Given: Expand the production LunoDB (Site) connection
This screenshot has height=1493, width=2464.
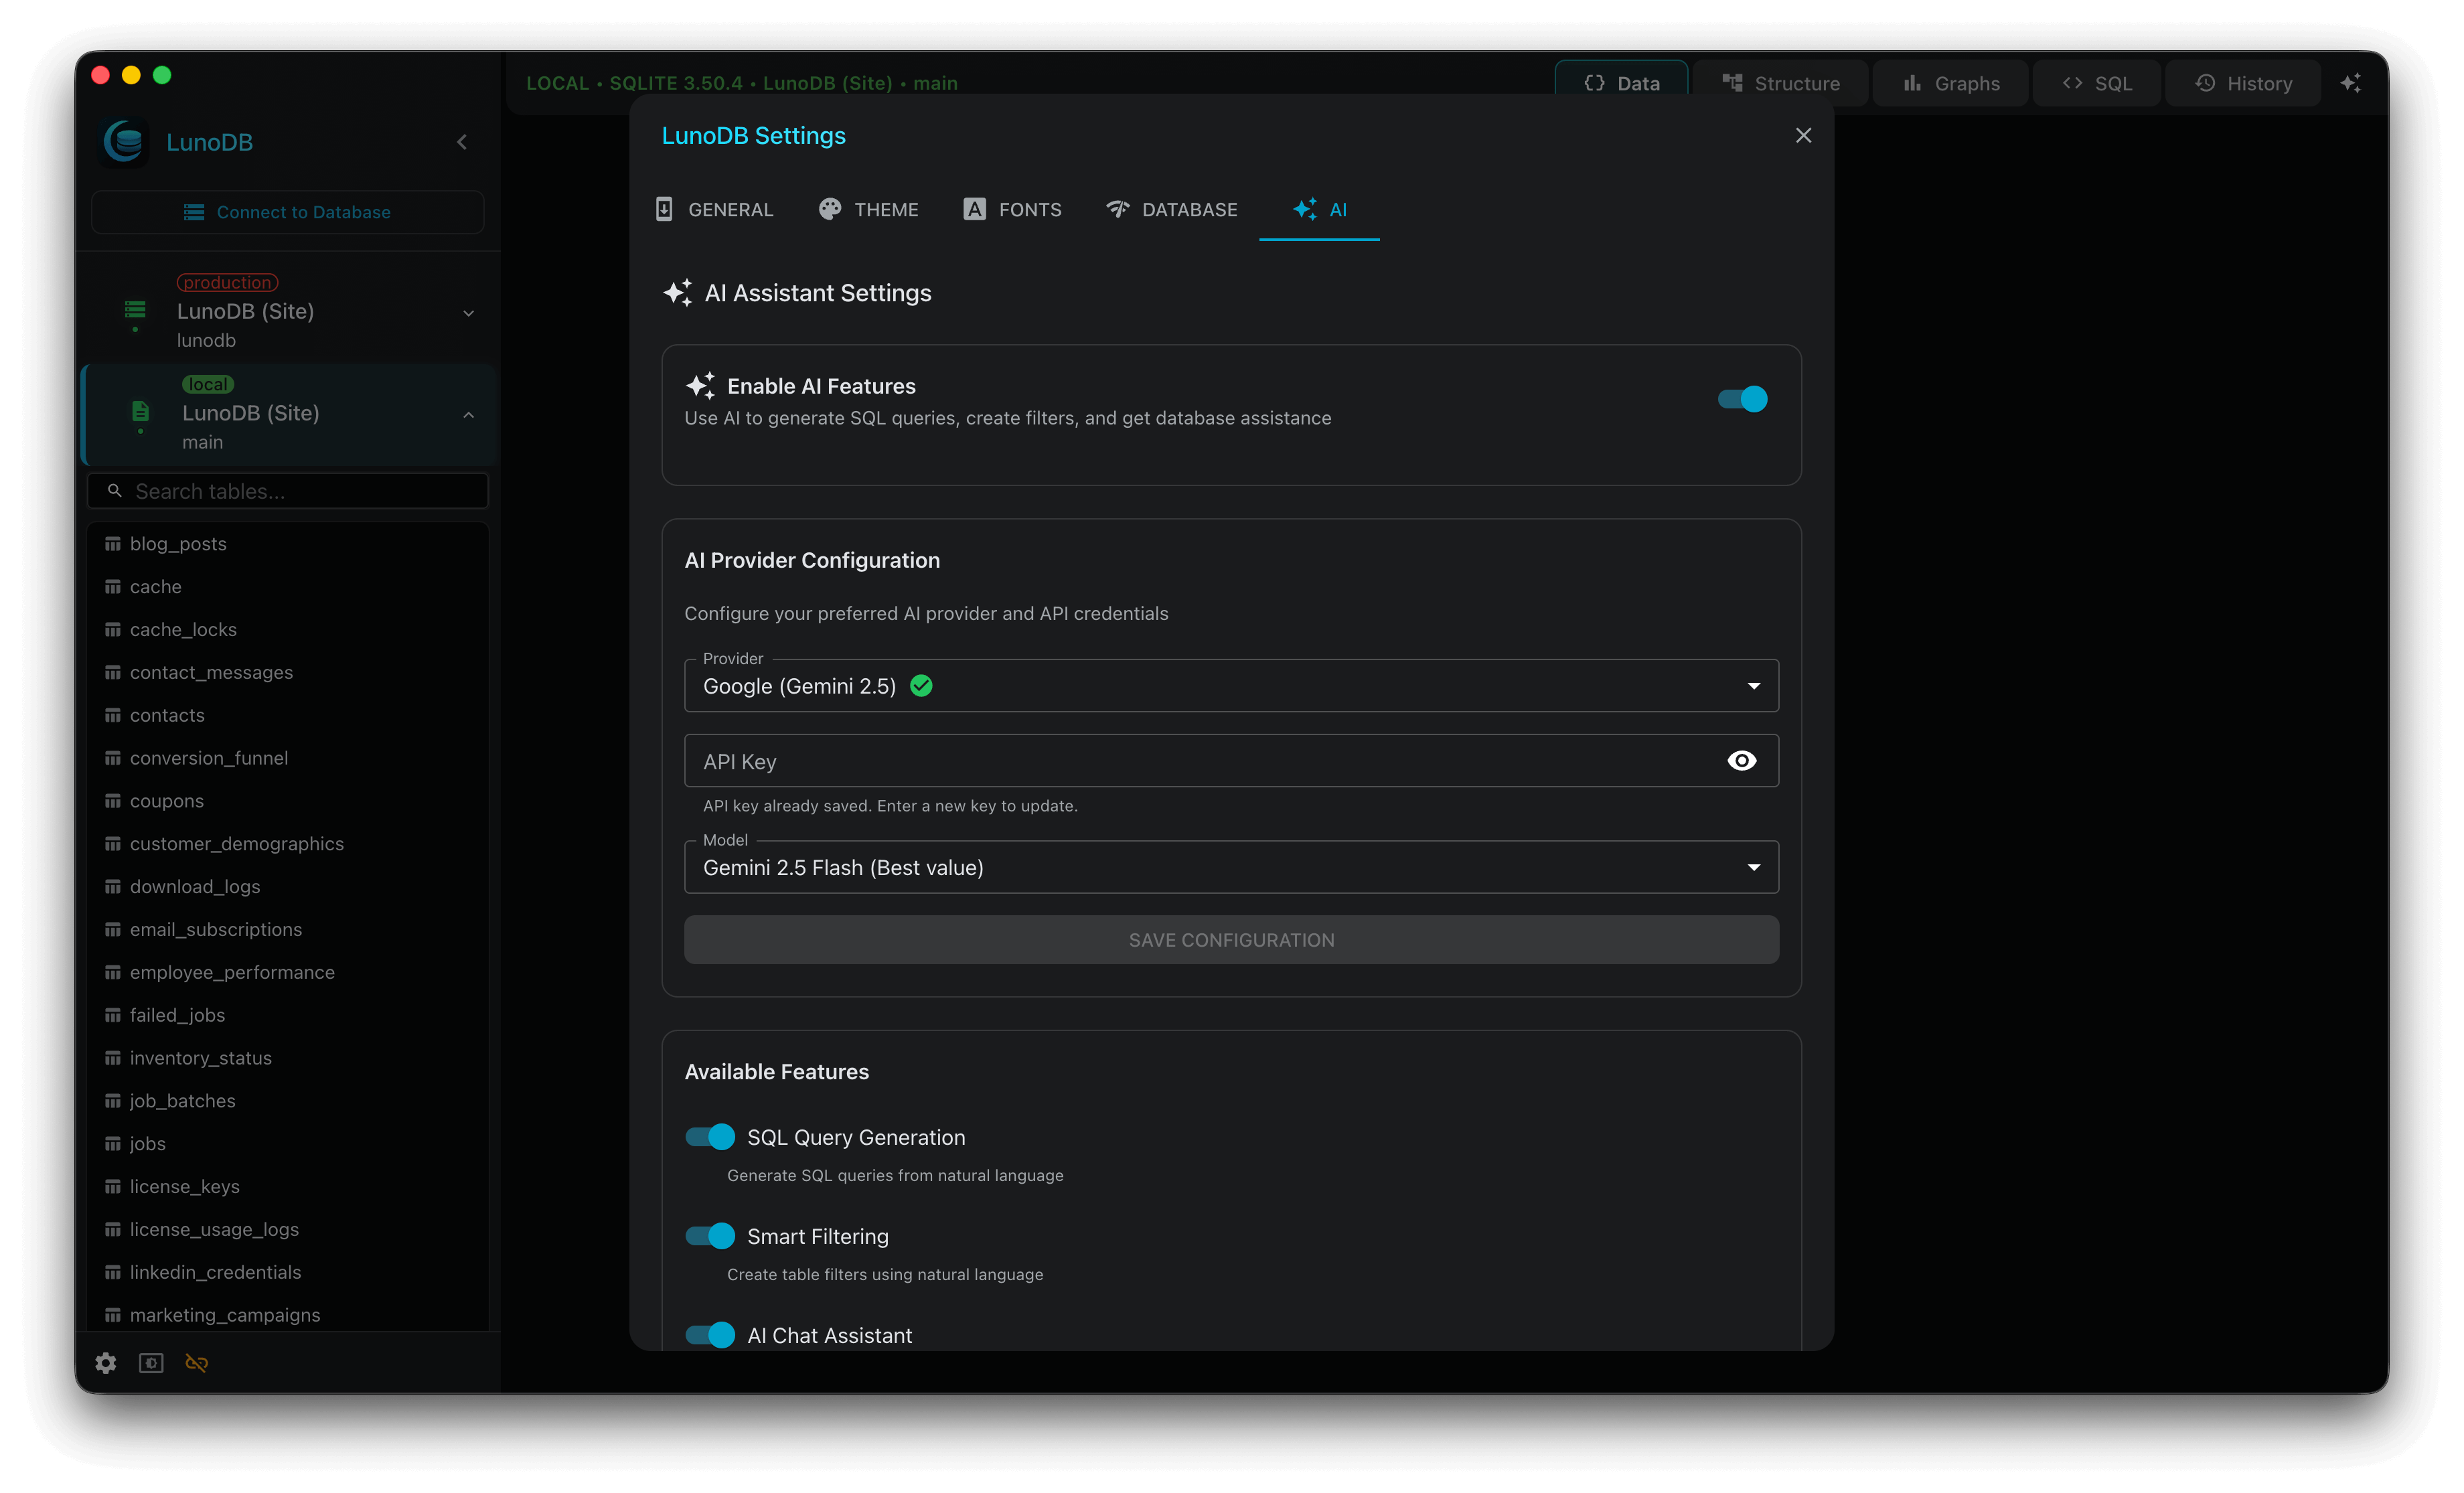Looking at the screenshot, I should tap(468, 313).
